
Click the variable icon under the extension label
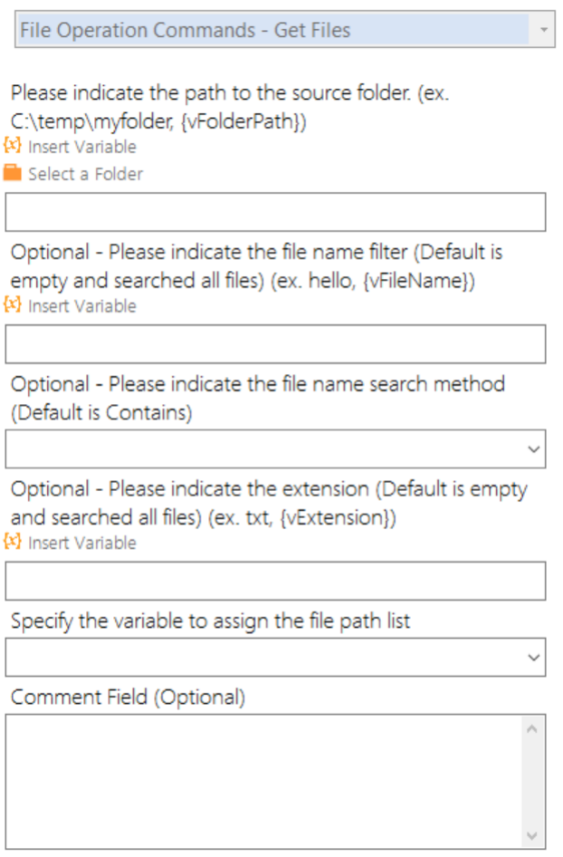click(12, 542)
